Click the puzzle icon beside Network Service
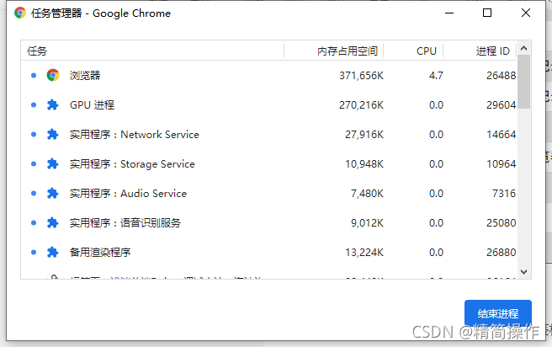This screenshot has height=347, width=552. click(x=53, y=134)
